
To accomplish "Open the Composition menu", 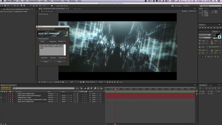I will pyautogui.click(x=33, y=1).
